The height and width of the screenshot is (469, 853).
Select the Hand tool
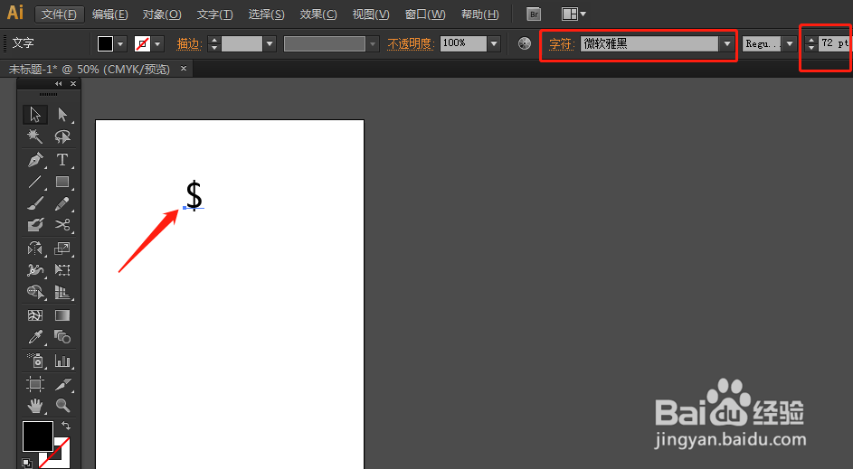click(34, 406)
